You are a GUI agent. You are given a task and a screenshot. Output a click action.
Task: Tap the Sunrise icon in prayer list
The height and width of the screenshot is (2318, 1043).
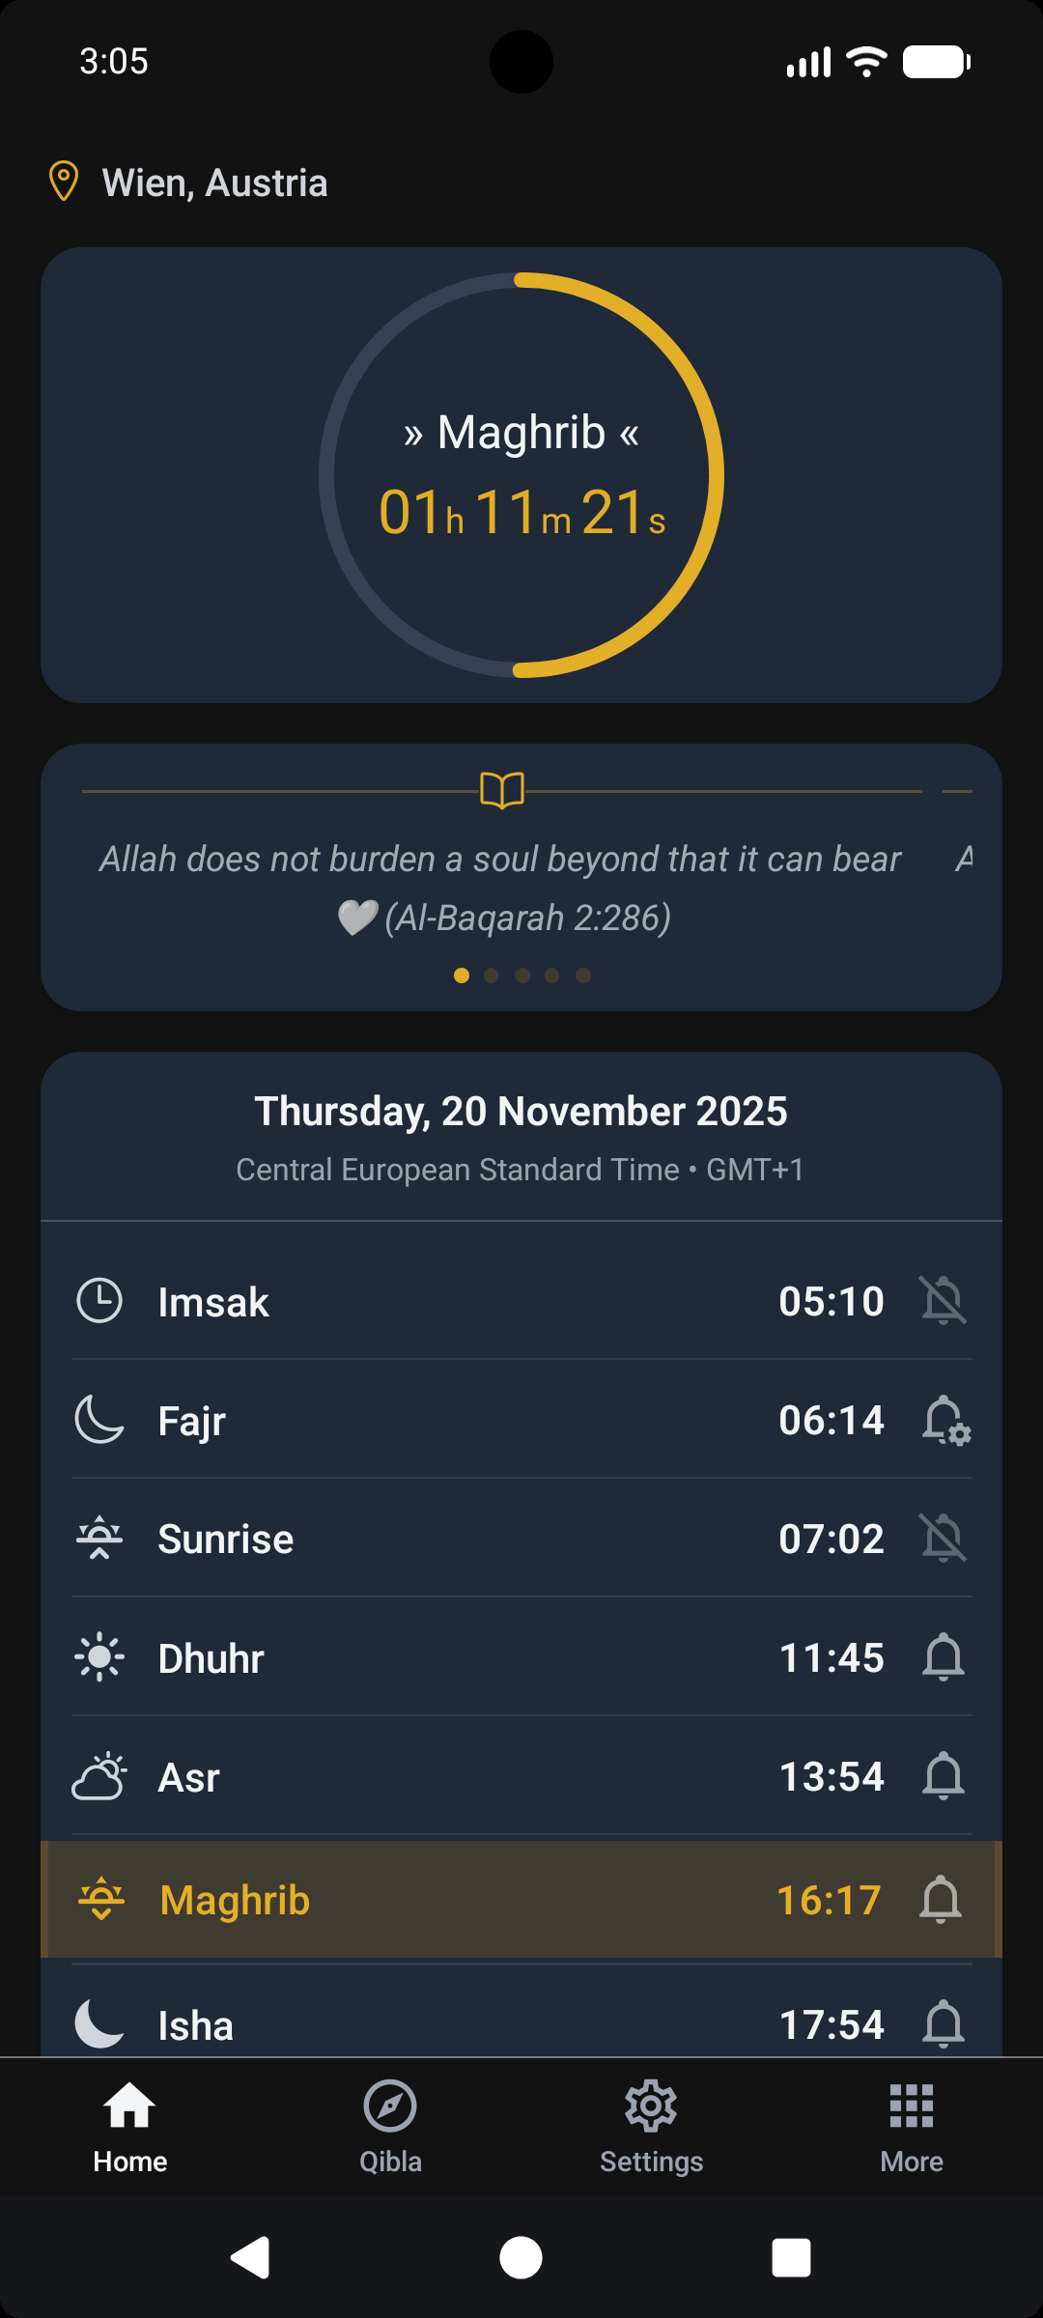point(99,1539)
